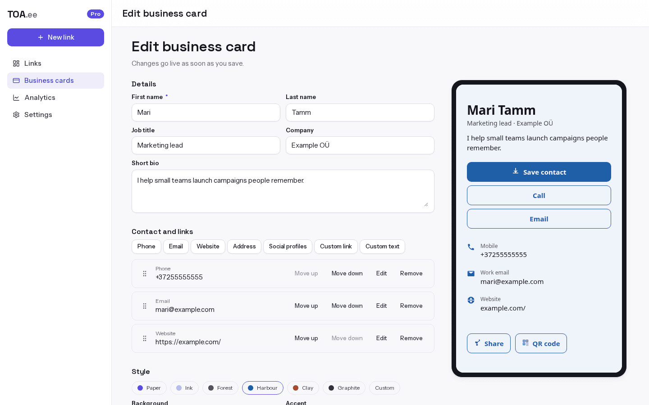Viewport: 649px width, 405px height.
Task: Grab the drag handle on Phone row
Action: (145, 274)
